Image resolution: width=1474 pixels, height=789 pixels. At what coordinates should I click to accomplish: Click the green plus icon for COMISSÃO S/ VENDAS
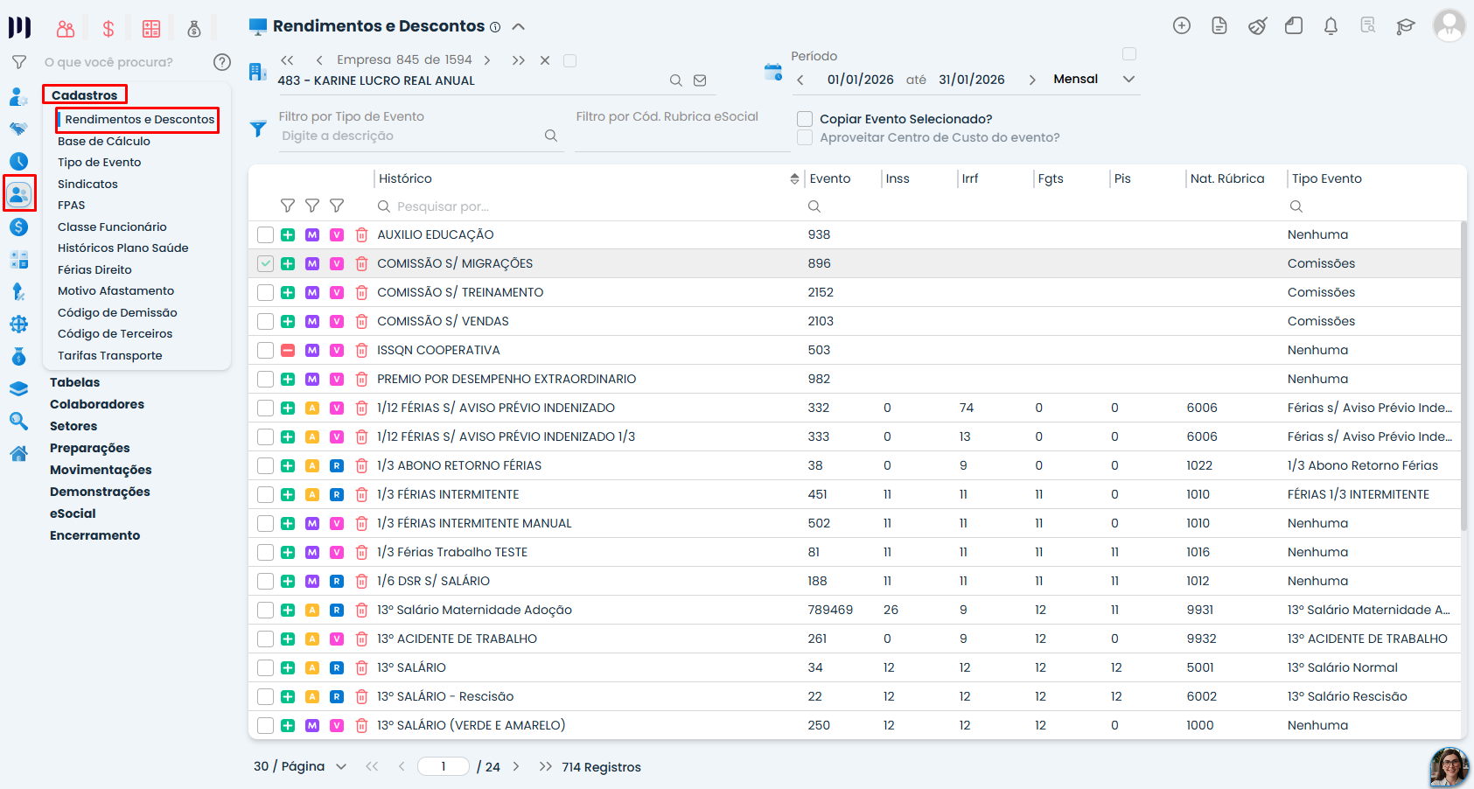288,322
